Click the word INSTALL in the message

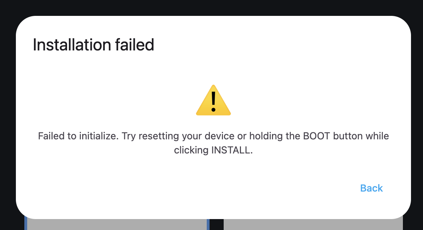(x=231, y=150)
